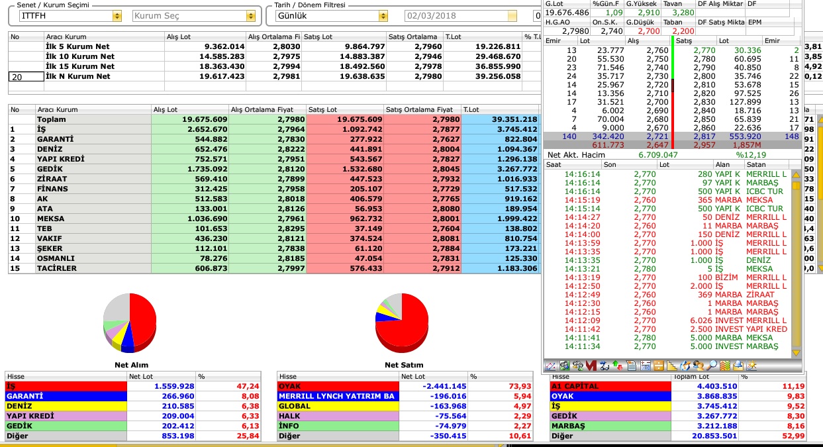Click the Net Satım pie chart
Screen dimensions: 823x447
(x=401, y=323)
